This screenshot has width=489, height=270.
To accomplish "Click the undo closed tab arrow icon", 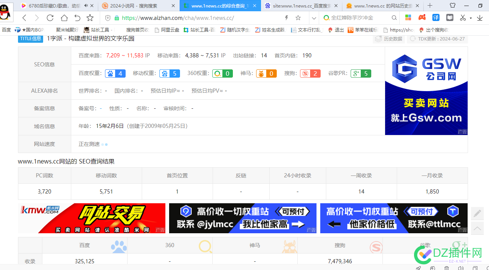I will click(x=77, y=18).
